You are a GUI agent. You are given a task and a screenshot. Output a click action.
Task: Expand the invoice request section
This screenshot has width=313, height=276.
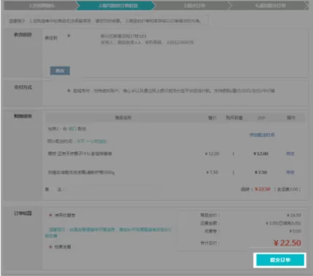[60, 247]
